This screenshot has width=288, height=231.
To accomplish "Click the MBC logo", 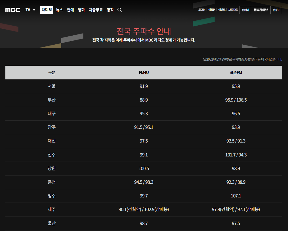I will 13,10.
